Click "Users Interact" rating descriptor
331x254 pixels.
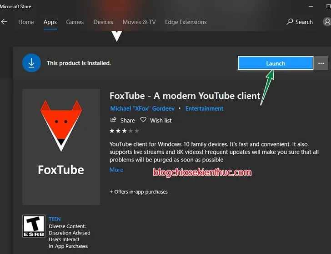(64, 239)
